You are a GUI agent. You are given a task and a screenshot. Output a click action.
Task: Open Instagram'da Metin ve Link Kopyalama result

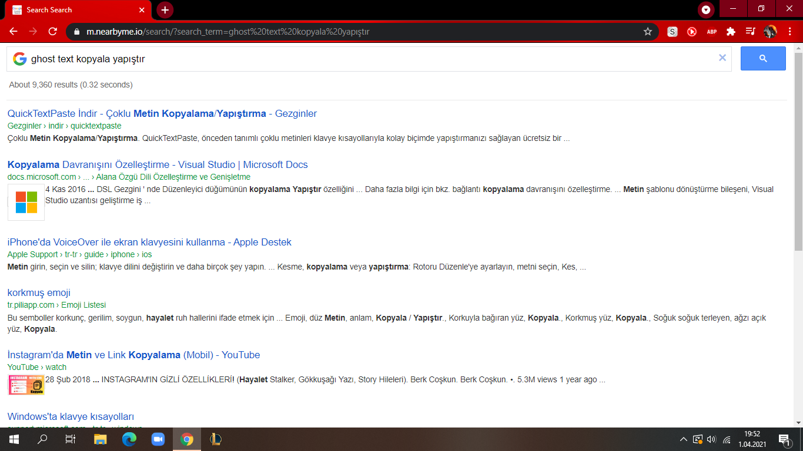pyautogui.click(x=133, y=355)
